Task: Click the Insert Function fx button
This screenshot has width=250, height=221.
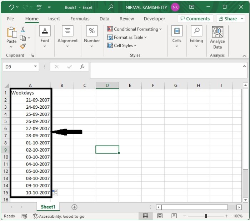Action: [82, 67]
